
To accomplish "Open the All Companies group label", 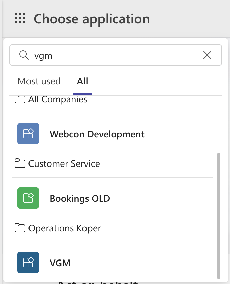I will coord(58,100).
